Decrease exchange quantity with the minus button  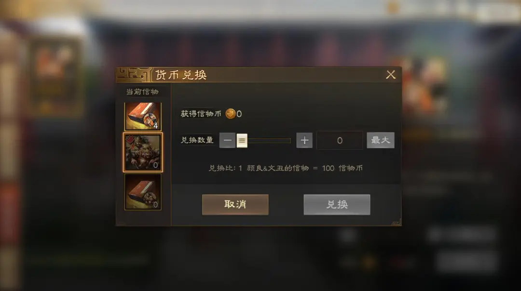coord(227,140)
